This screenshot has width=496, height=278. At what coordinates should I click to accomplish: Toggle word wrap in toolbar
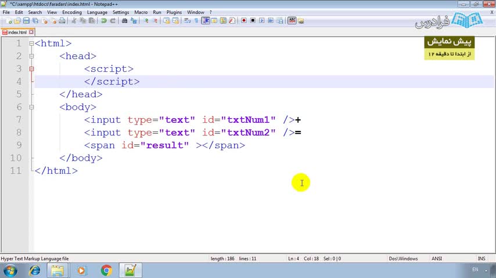point(187,21)
